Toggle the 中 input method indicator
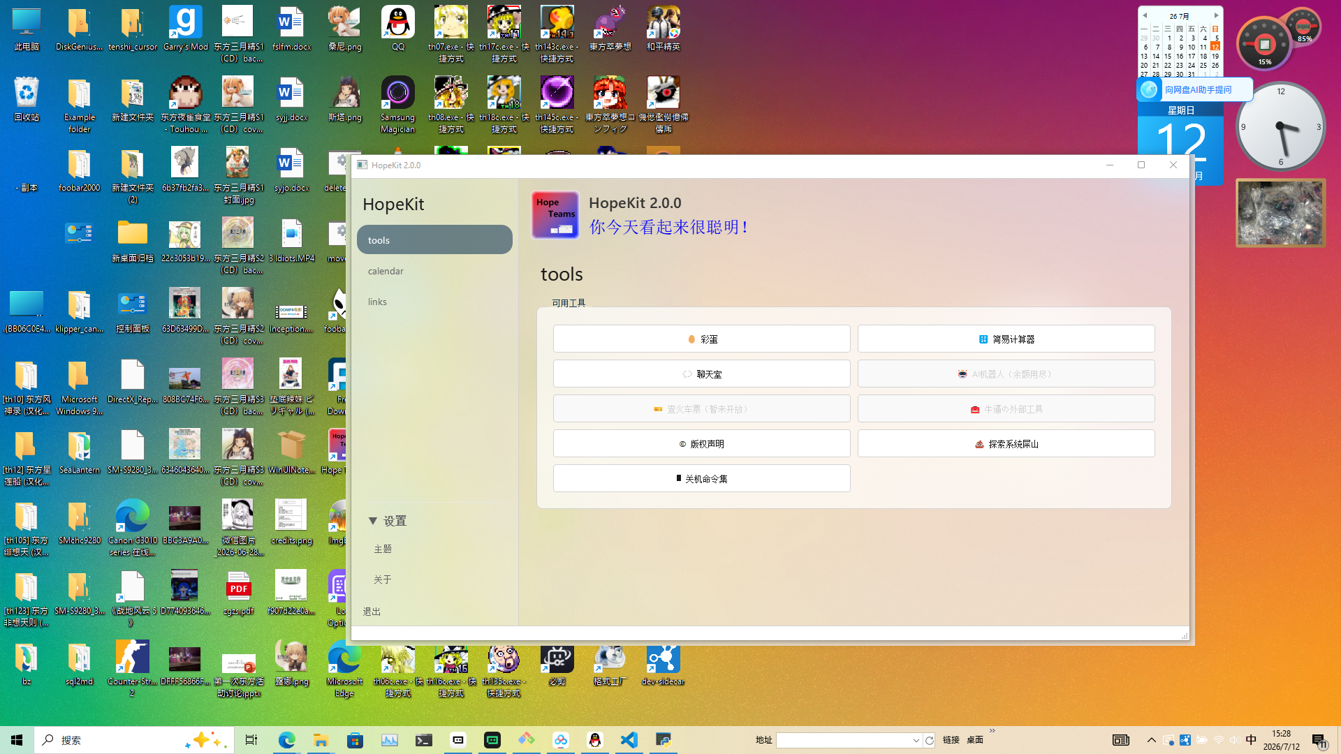This screenshot has width=1341, height=754. (1251, 740)
